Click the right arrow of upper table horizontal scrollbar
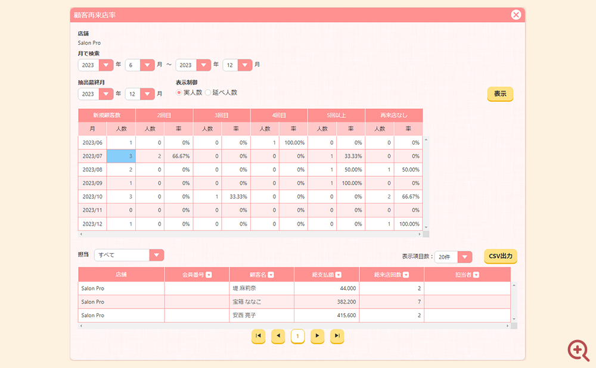Screen dimensions: 596x368 point(420,235)
